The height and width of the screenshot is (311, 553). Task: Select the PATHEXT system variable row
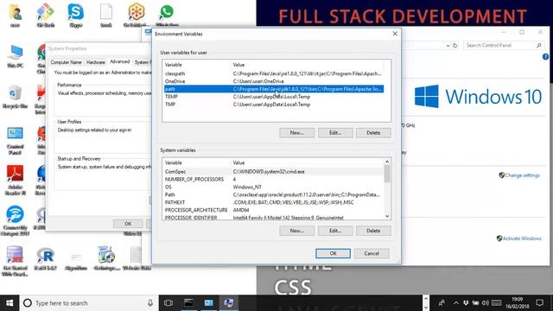[x=274, y=203]
